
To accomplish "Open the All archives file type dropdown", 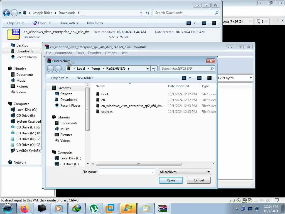I will [185, 172].
